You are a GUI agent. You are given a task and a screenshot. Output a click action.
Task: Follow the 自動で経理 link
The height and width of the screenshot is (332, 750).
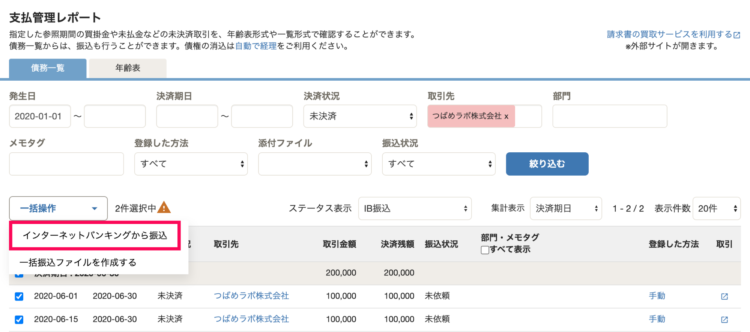click(256, 46)
